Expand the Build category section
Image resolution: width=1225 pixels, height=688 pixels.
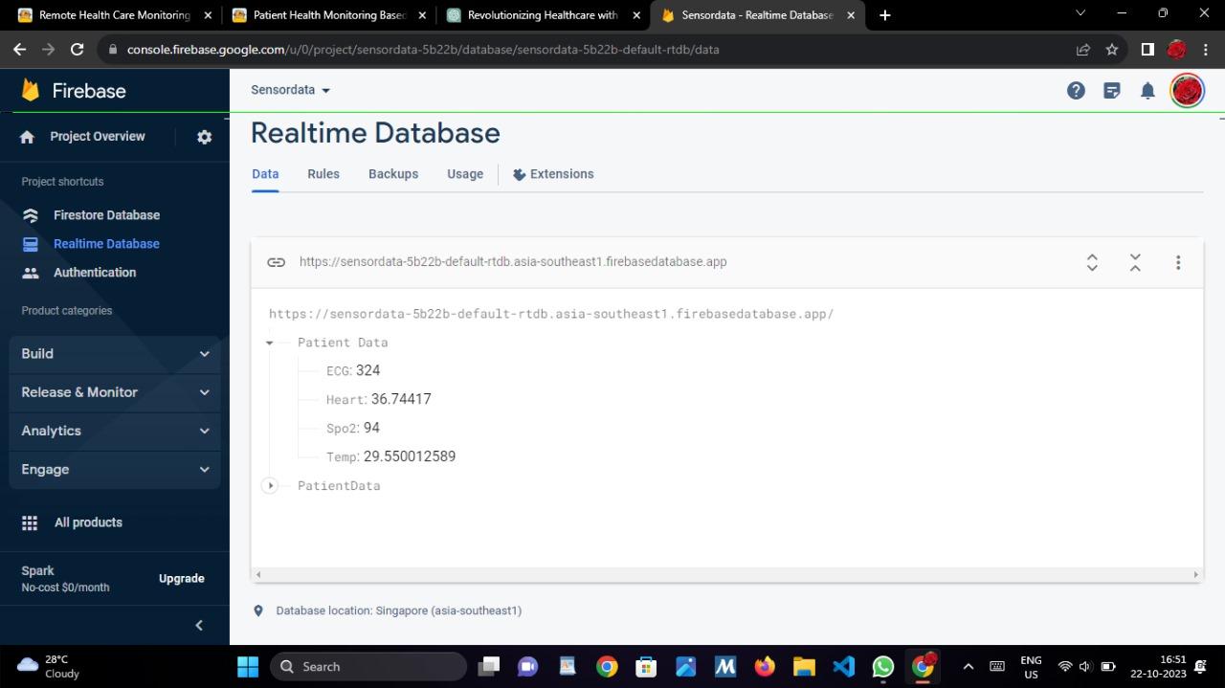(115, 354)
